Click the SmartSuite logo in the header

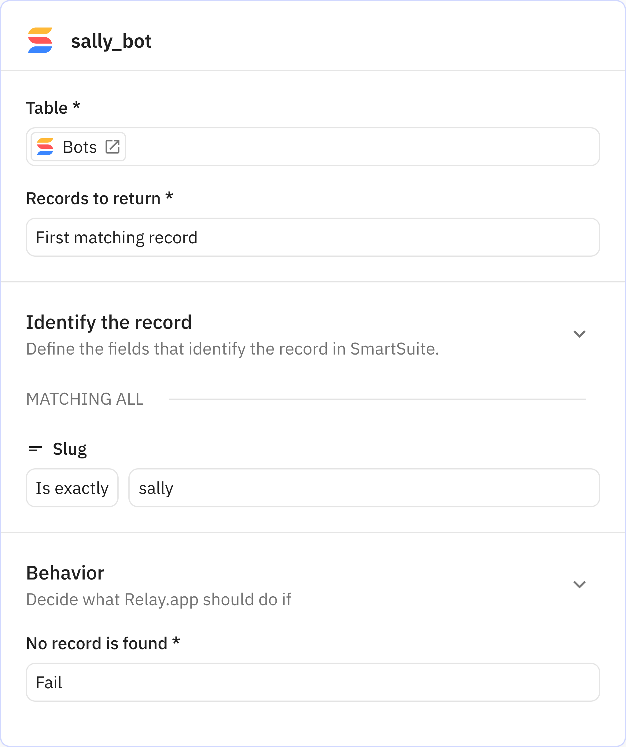point(40,41)
